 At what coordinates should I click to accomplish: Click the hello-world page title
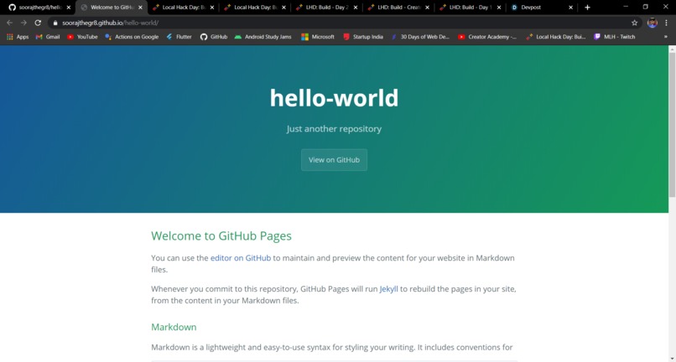(x=334, y=98)
